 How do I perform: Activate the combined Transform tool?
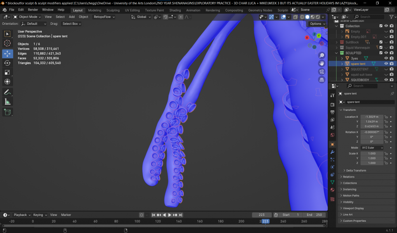(x=7, y=82)
